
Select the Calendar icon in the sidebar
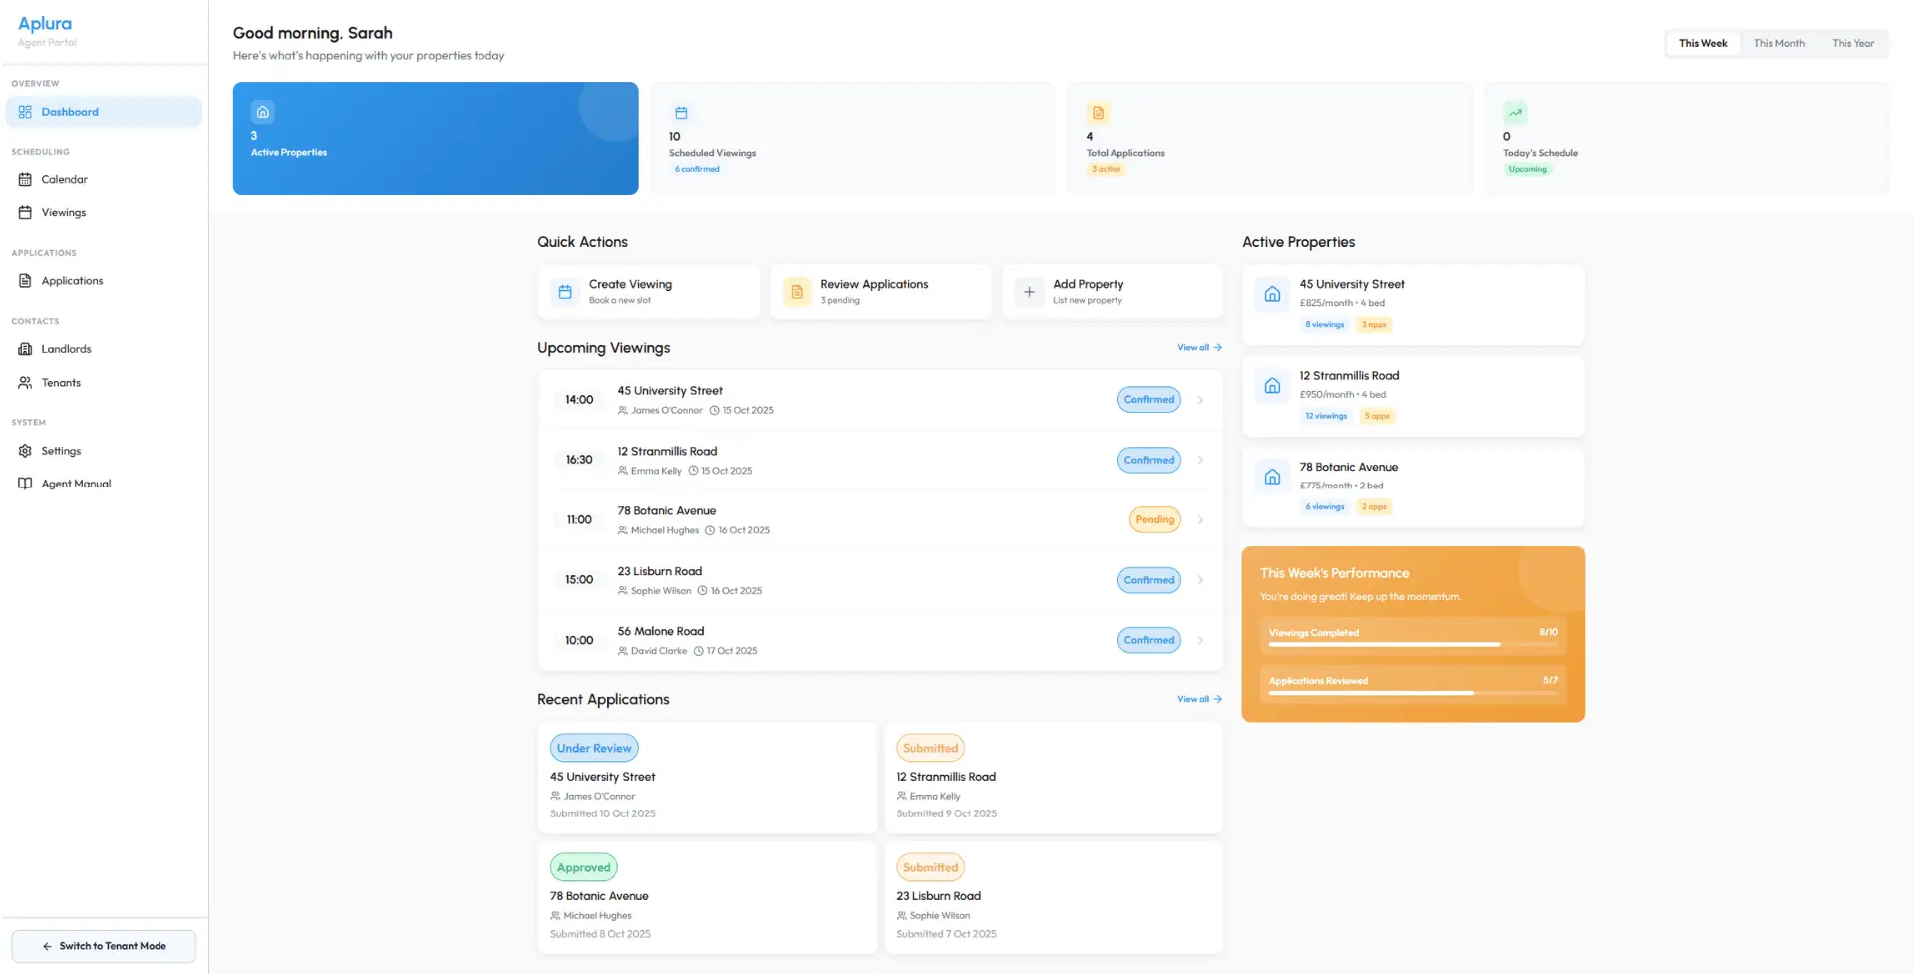pos(24,179)
